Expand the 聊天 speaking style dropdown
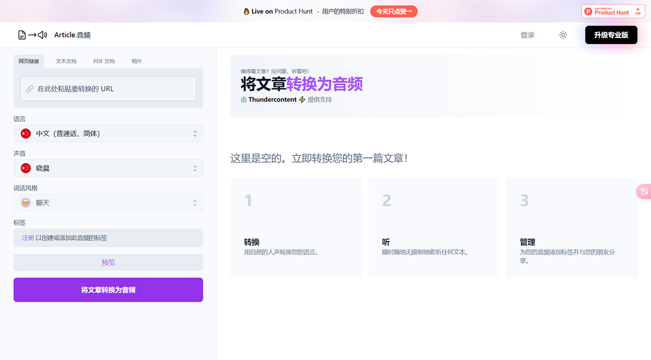651x360 pixels. tap(108, 203)
